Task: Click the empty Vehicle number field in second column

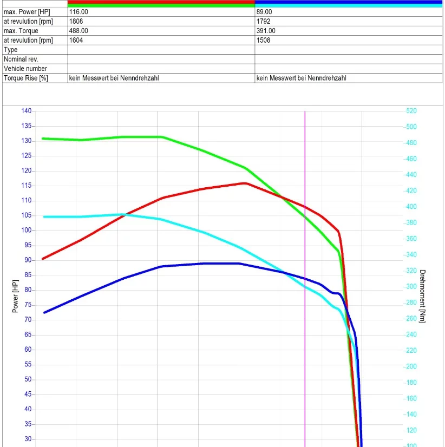Action: 348,69
